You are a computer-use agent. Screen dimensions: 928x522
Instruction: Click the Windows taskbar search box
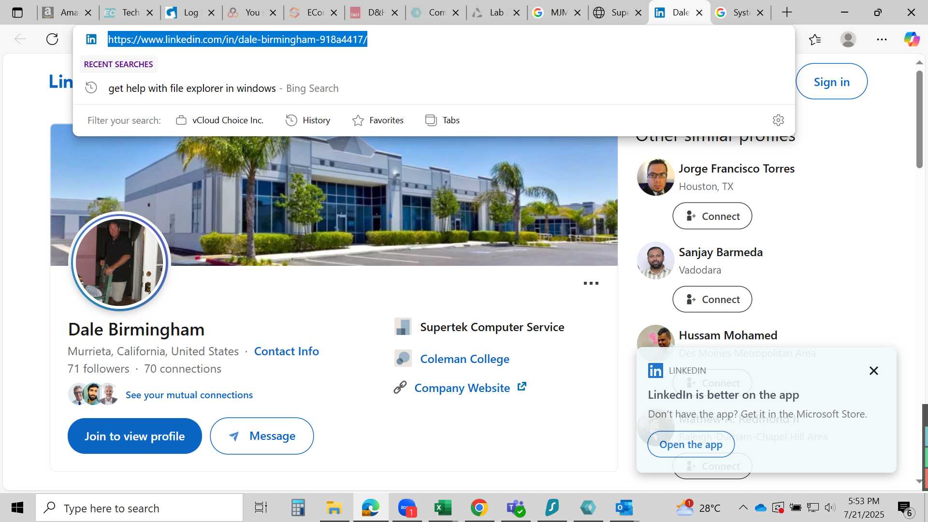(139, 508)
